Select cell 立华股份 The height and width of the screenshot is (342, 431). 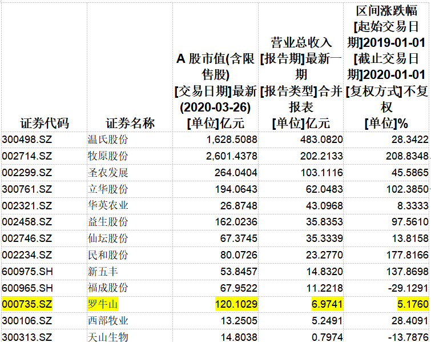click(130, 189)
